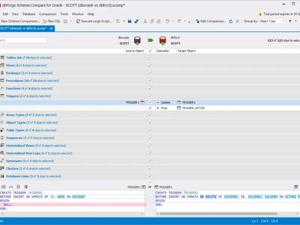
Task: Click the Paste icon in toolbar
Action: (159, 21)
